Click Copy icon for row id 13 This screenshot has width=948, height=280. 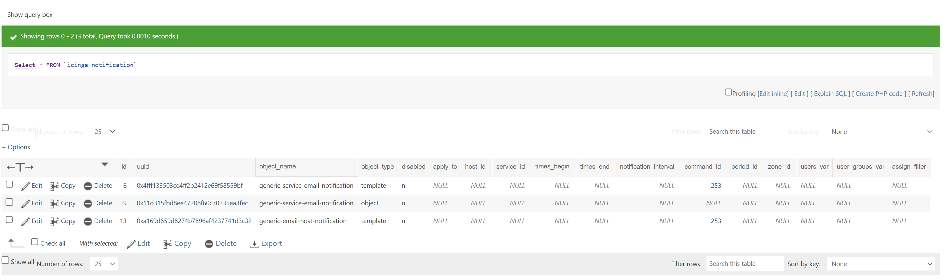55,221
